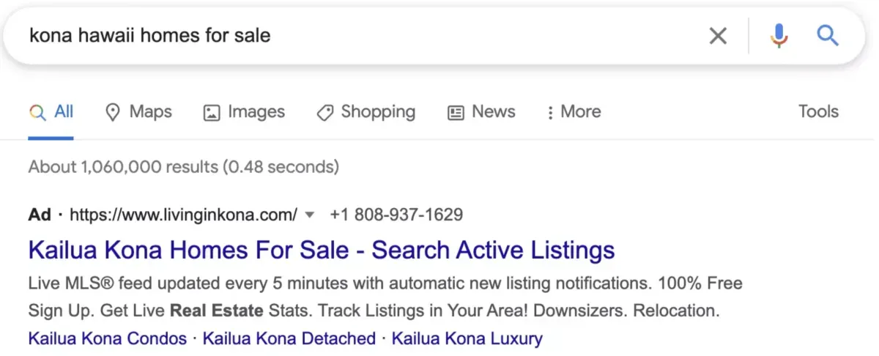
Task: Open the Kailua Kona Homes For Sale ad
Action: point(322,251)
